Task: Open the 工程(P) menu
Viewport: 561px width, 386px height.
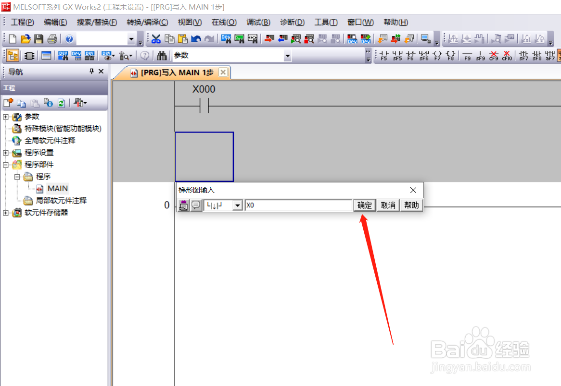Action: pos(22,22)
